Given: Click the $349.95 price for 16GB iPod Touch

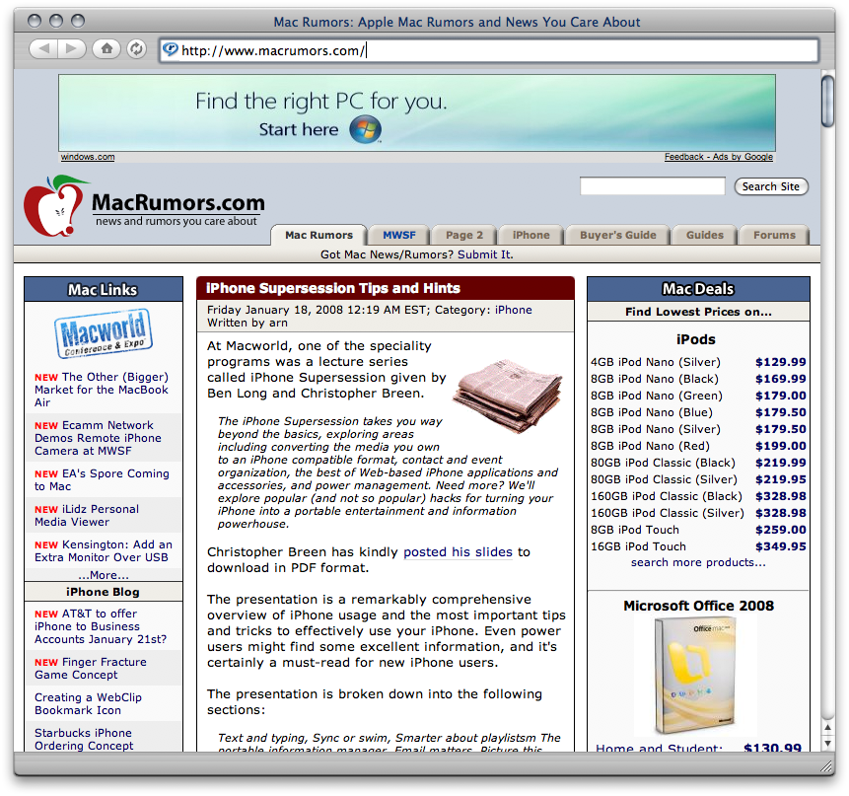Looking at the screenshot, I should click(x=780, y=546).
